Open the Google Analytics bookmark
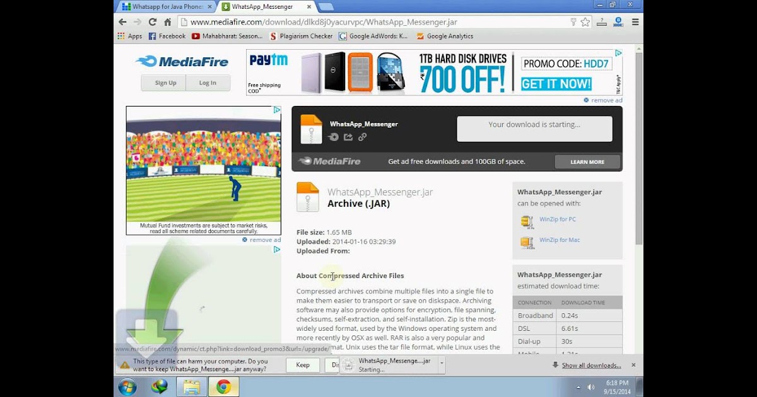The height and width of the screenshot is (397, 757). [445, 36]
